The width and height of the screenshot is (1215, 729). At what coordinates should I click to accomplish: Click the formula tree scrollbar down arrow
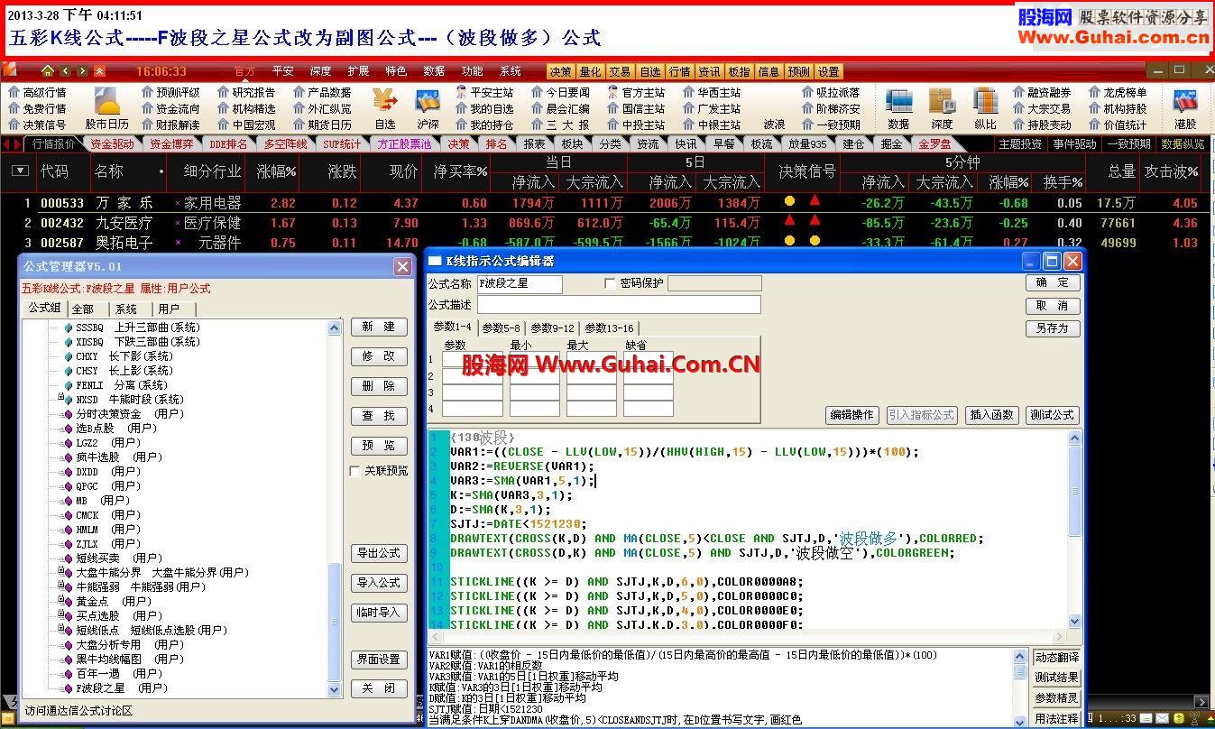pyautogui.click(x=336, y=688)
